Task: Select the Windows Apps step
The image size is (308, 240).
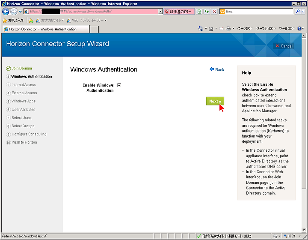Action: [x=21, y=101]
